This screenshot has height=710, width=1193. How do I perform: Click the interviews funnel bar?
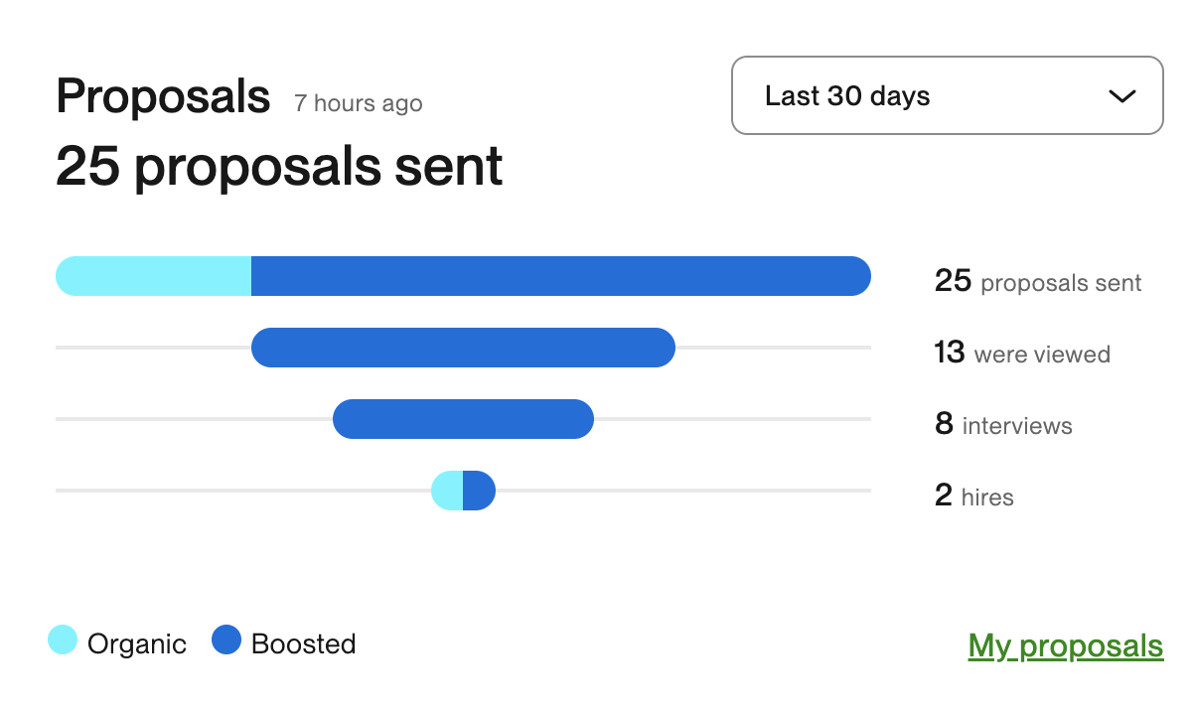click(x=463, y=419)
